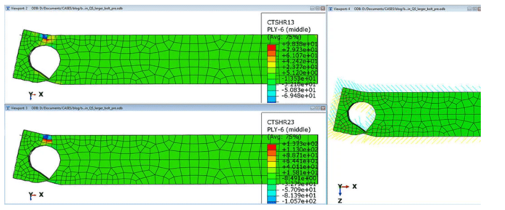Click the red swatch in CTSHR23 legend

click(272, 147)
